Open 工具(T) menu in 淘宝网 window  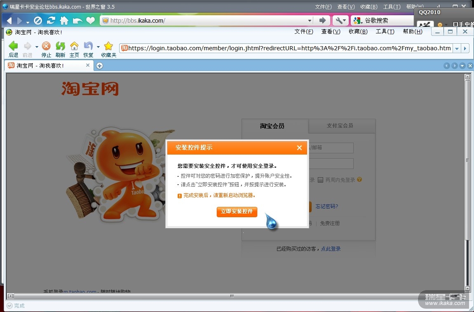point(385,31)
